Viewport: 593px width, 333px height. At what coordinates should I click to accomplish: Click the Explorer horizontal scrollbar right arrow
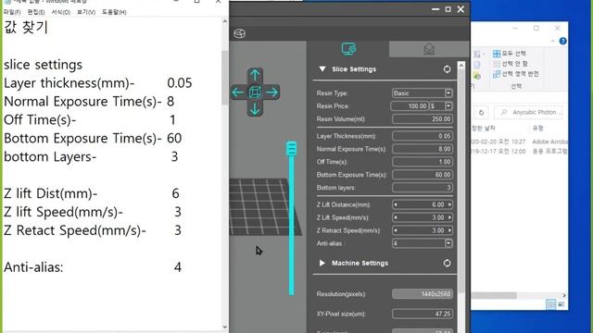coord(564,295)
